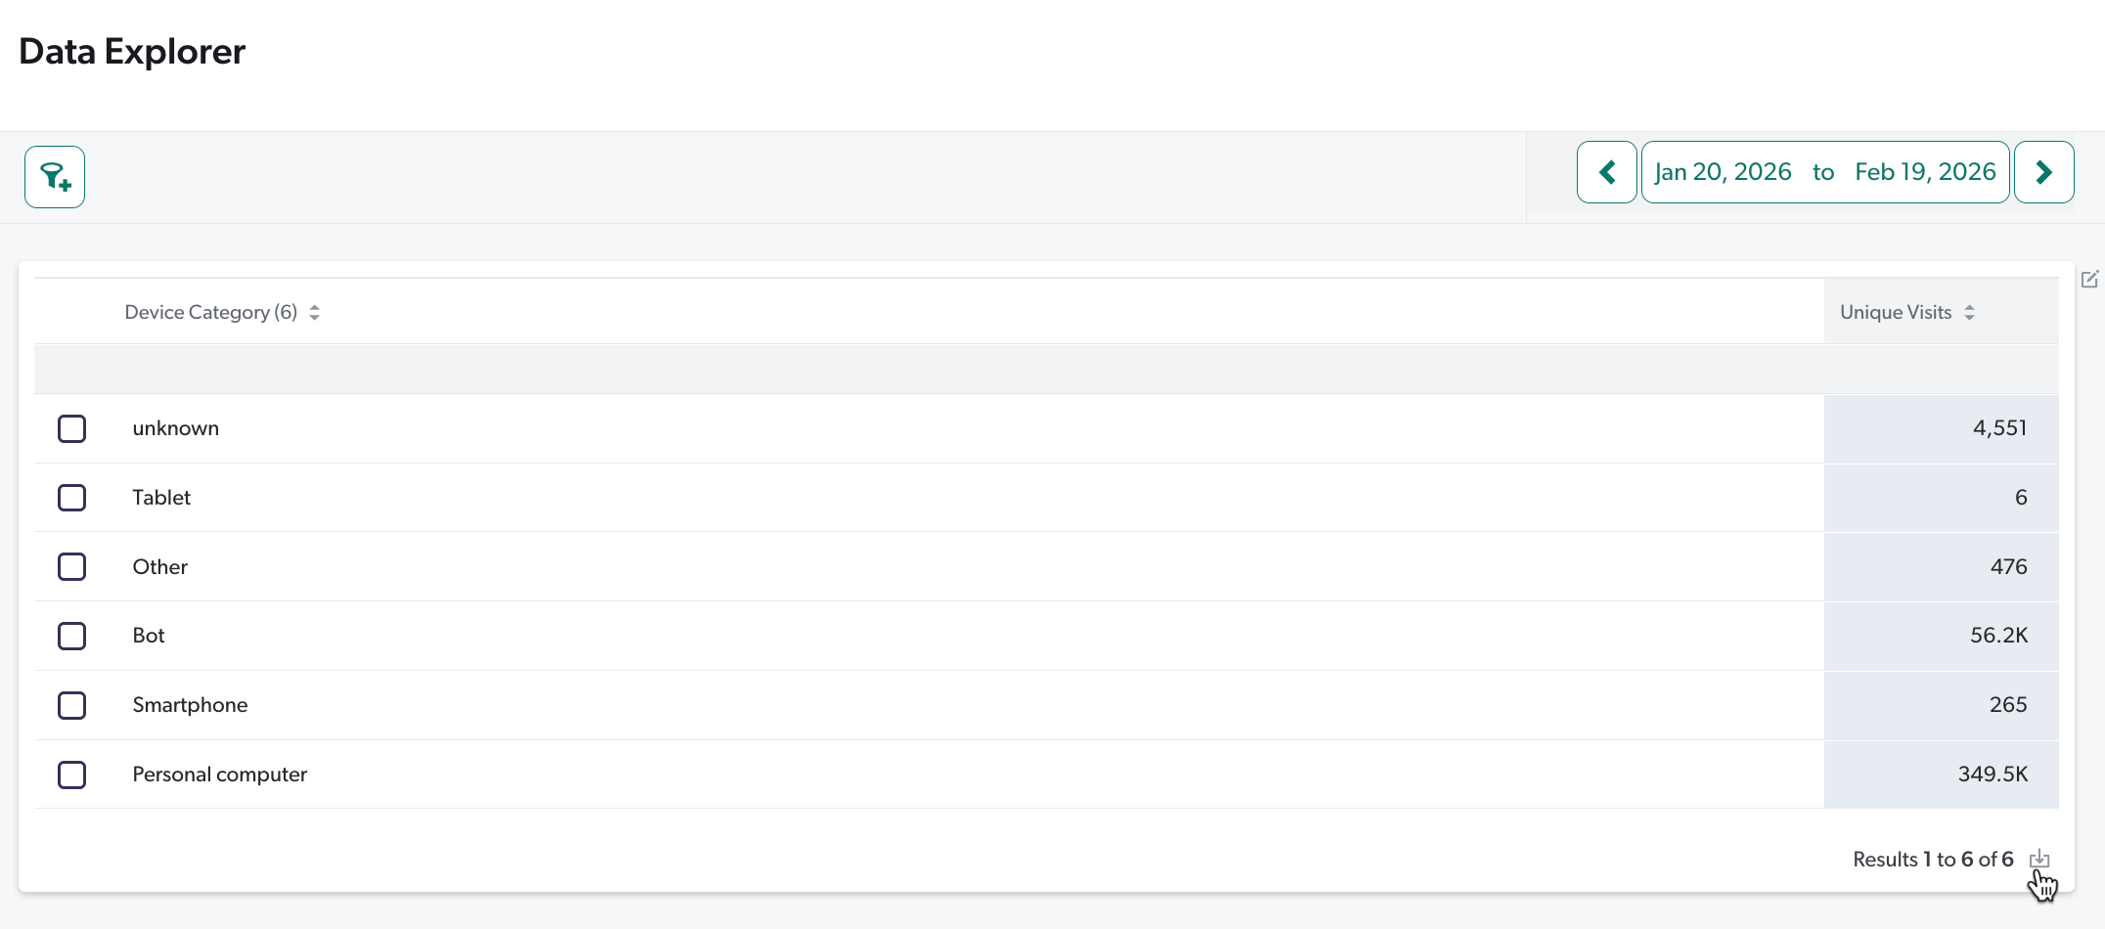
Task: Check the Smartphone row checkbox
Action: pos(72,705)
